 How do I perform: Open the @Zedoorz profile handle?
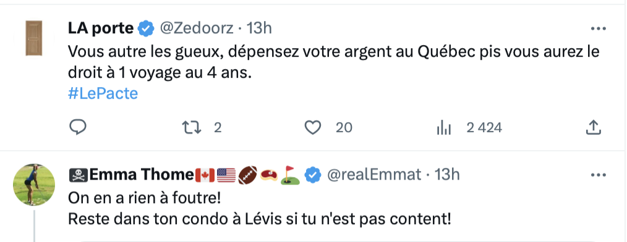197,28
